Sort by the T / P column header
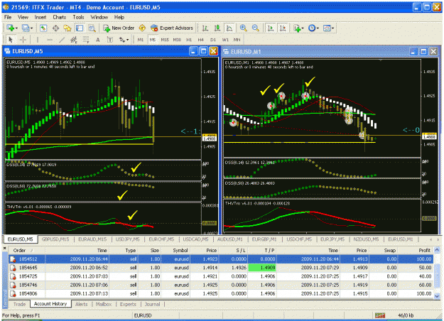This screenshot has height=321, width=444. coord(269,250)
